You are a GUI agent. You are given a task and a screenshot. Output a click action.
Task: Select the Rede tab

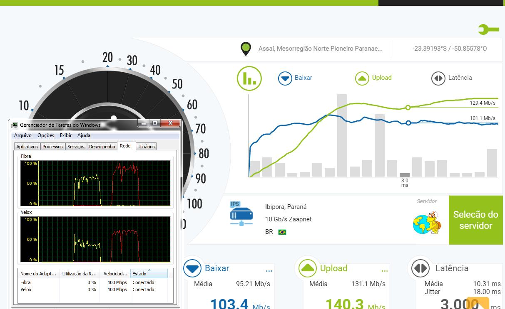point(125,146)
